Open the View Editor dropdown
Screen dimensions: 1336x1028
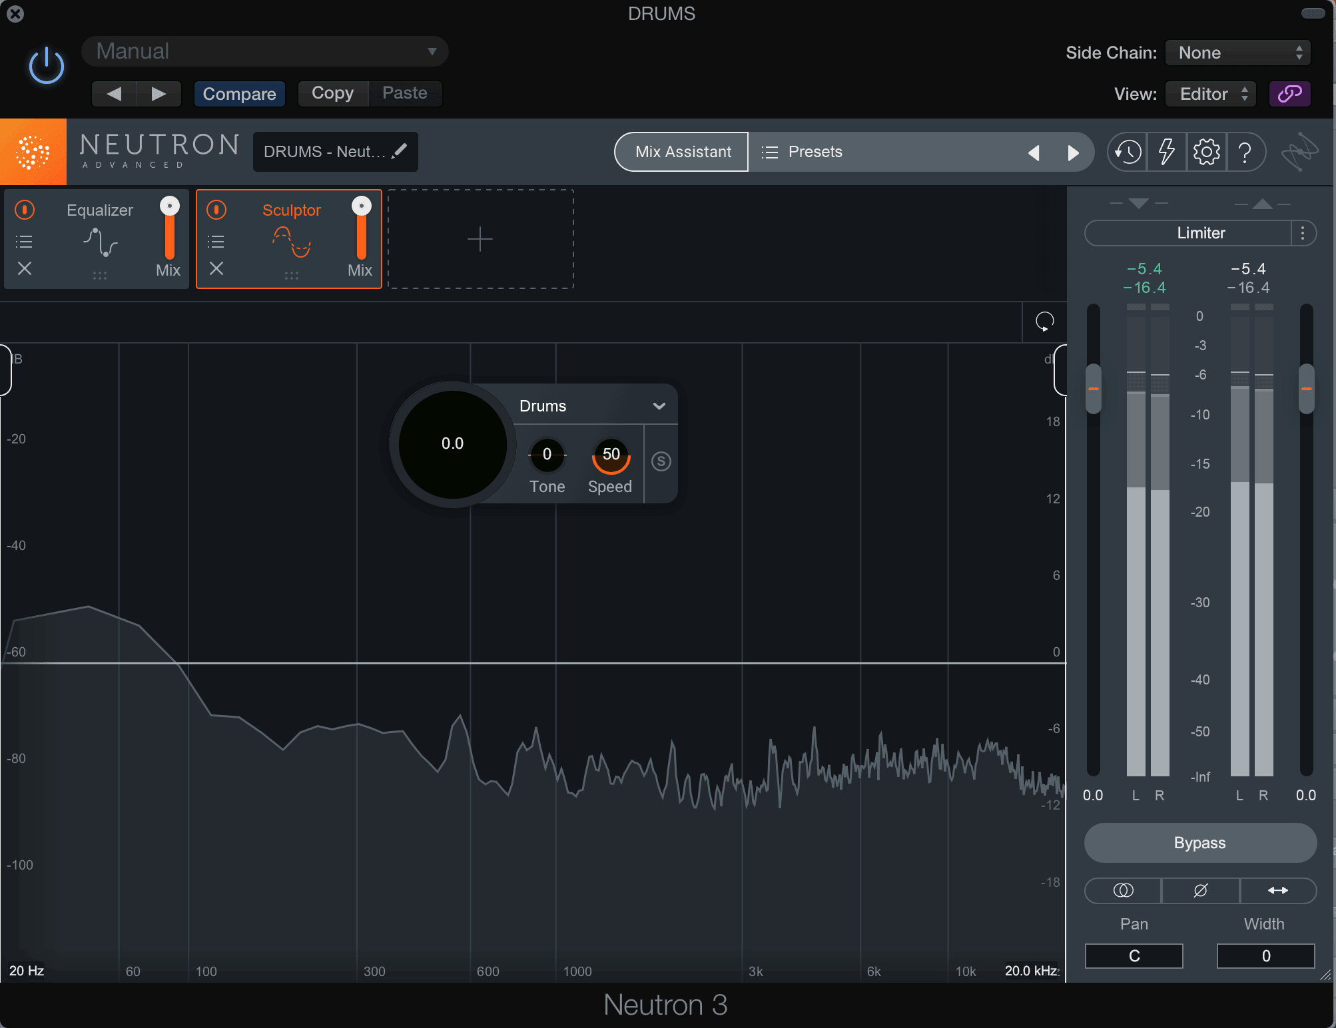1211,94
